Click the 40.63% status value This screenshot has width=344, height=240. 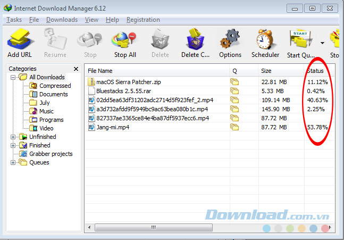click(317, 100)
